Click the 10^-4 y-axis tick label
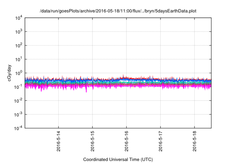The height and width of the screenshot is (163, 233). tap(18, 128)
